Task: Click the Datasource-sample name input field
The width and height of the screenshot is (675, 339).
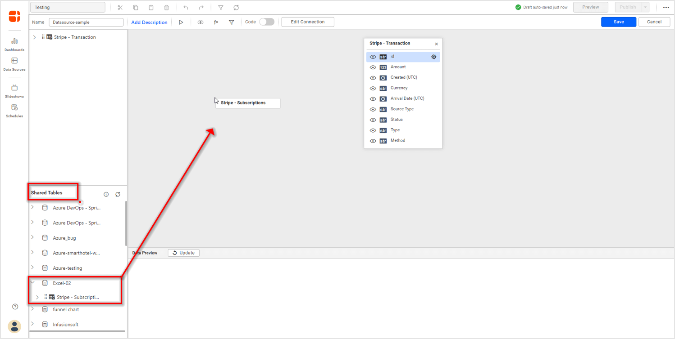Action: 86,22
